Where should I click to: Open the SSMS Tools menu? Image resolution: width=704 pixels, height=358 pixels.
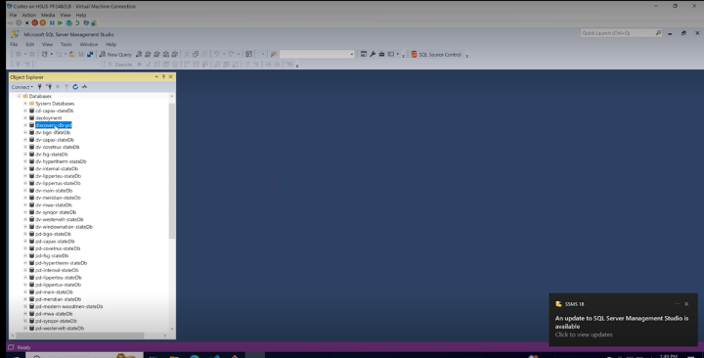[66, 44]
